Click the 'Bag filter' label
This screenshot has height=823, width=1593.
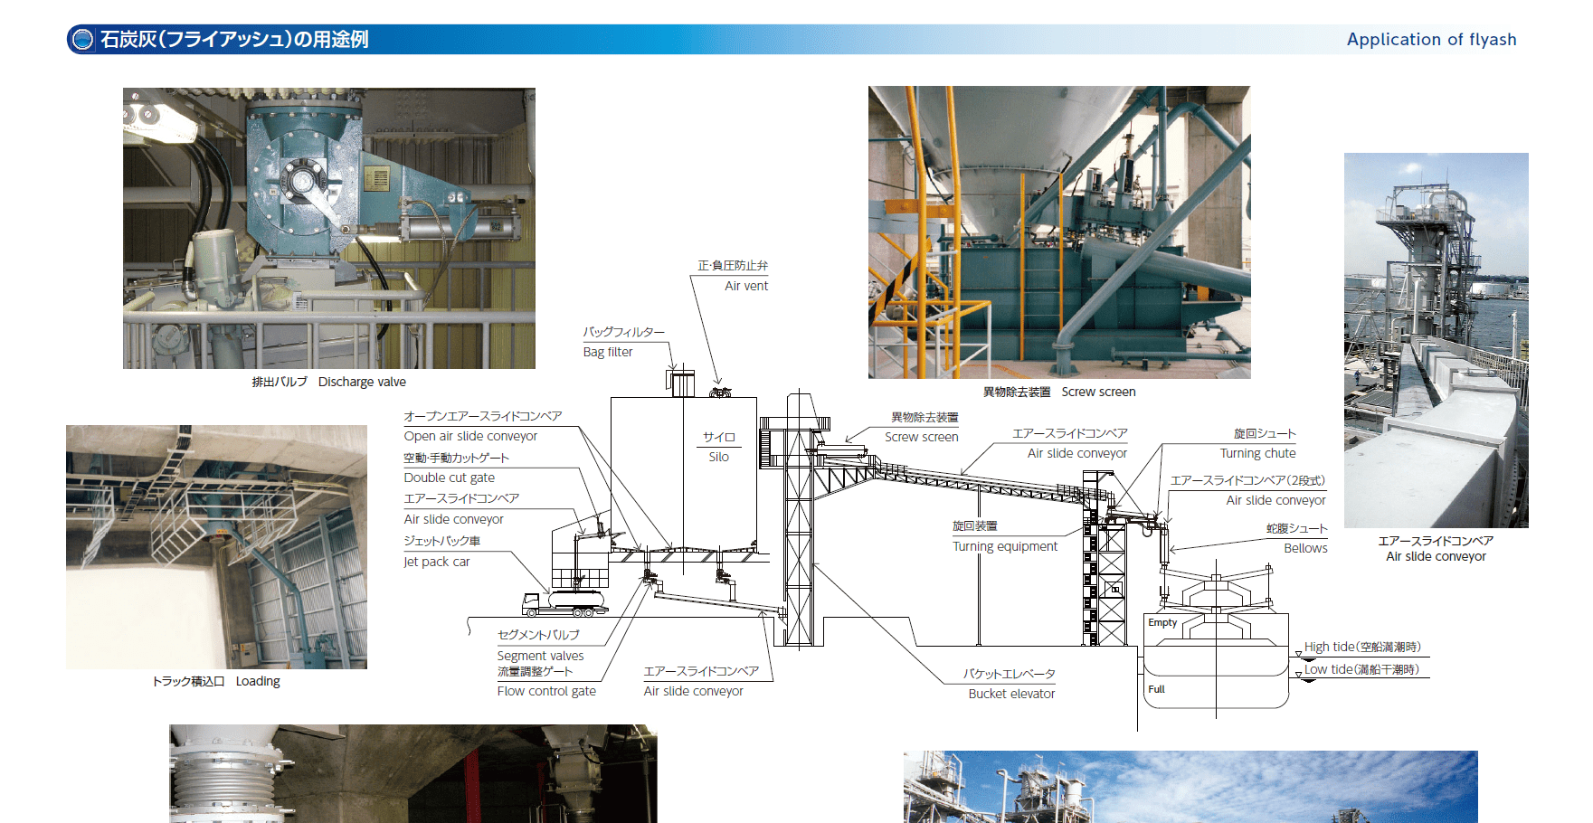pyautogui.click(x=608, y=352)
